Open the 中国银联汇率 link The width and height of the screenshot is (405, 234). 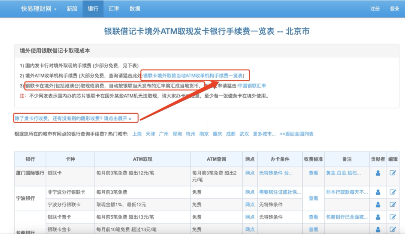click(x=252, y=86)
